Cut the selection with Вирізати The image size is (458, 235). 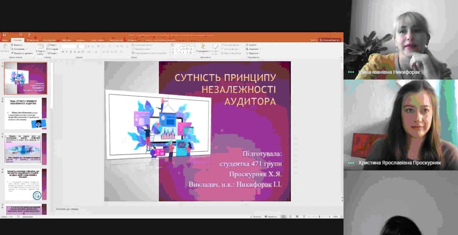coord(17,45)
